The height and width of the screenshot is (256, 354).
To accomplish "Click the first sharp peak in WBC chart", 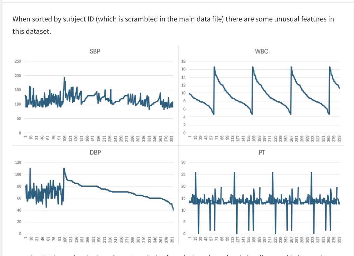I will click(x=214, y=67).
